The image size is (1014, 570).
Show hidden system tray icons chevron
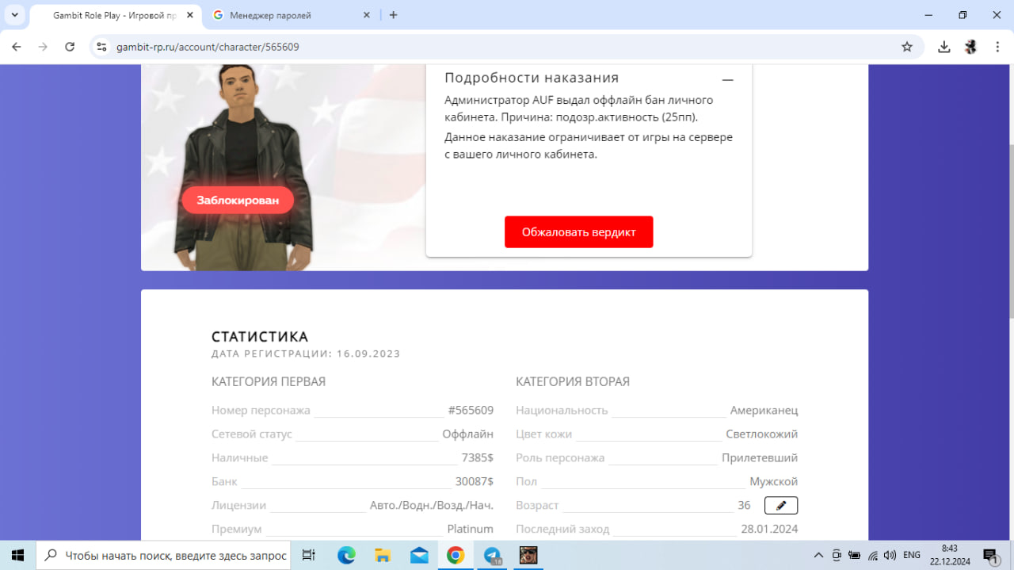pos(818,556)
